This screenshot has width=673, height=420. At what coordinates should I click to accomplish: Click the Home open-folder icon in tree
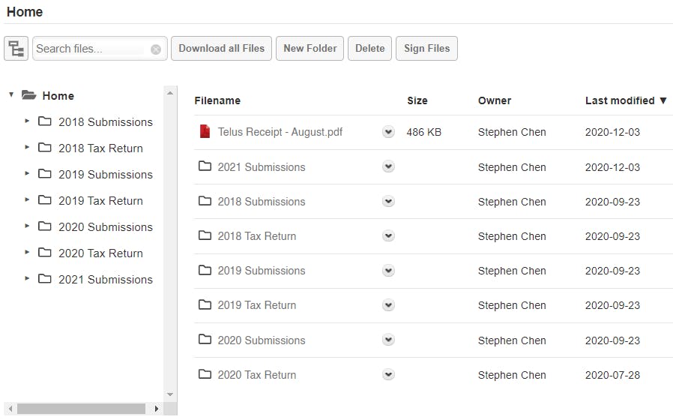click(x=29, y=95)
